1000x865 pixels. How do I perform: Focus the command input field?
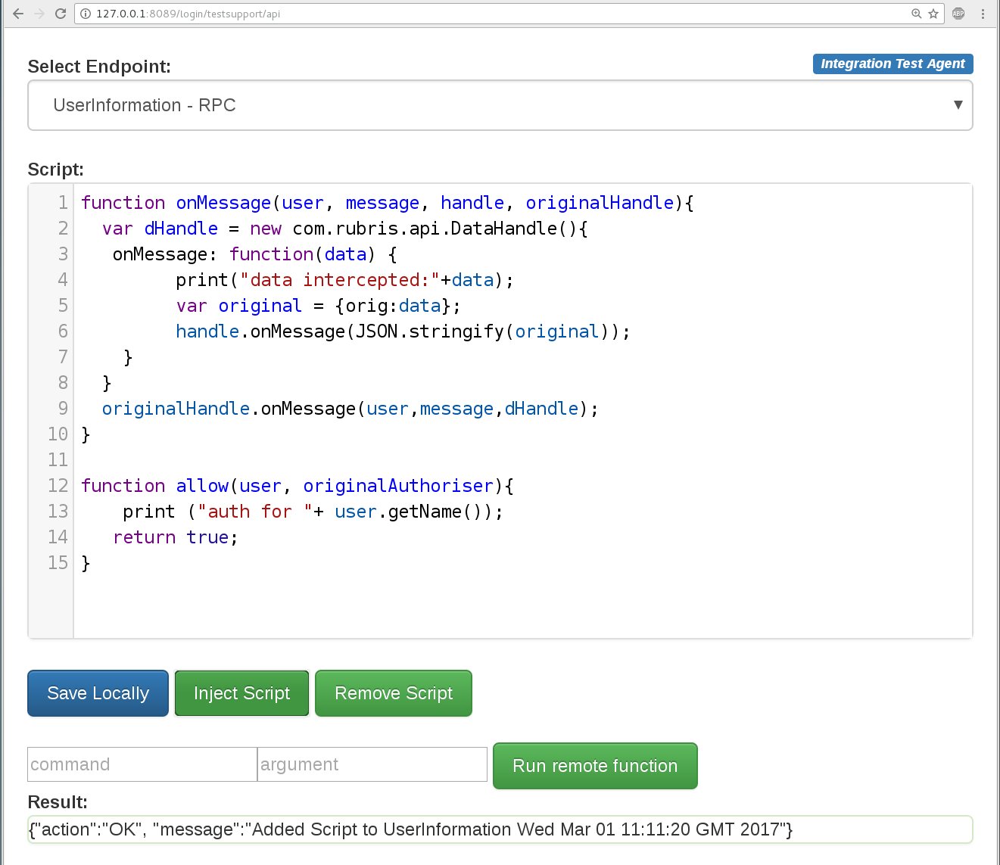[142, 764]
